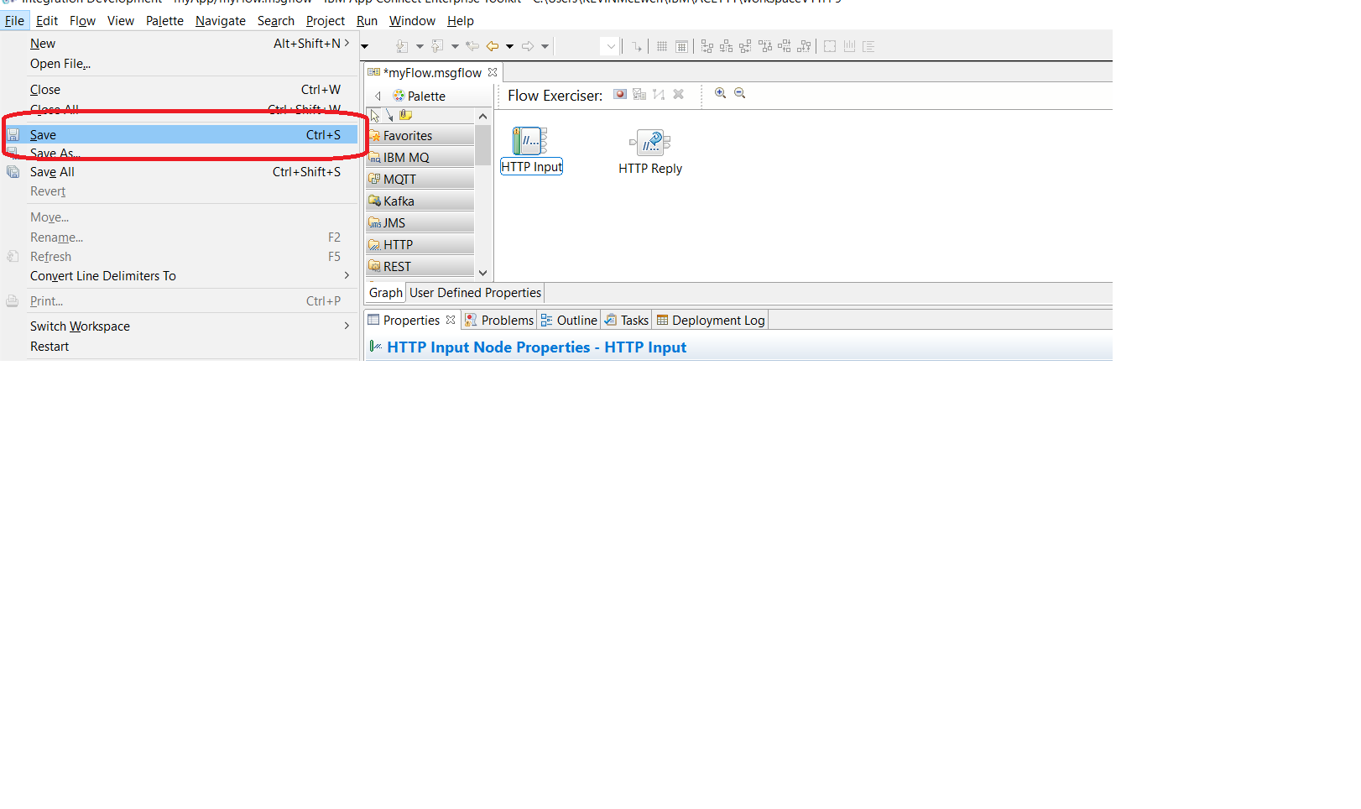This screenshot has width=1361, height=809.
Task: Open the back navigation history dropdown
Action: pos(509,46)
